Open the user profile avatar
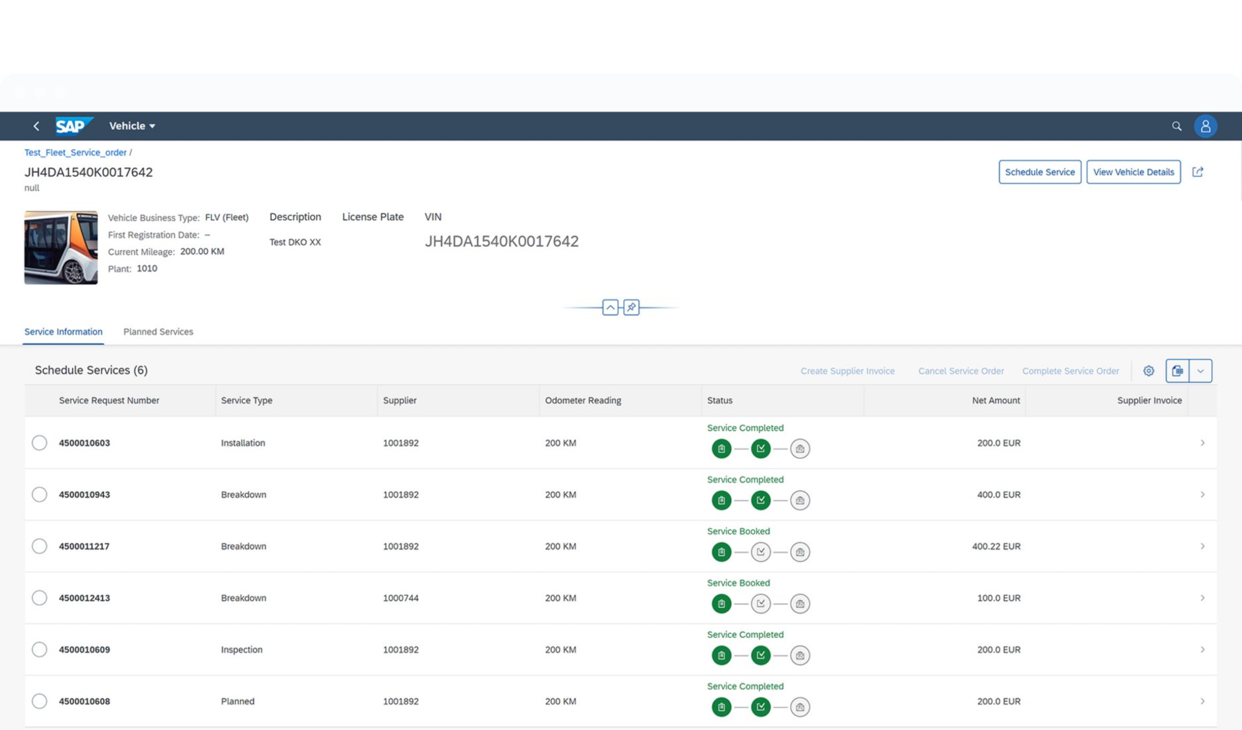 pyautogui.click(x=1205, y=126)
